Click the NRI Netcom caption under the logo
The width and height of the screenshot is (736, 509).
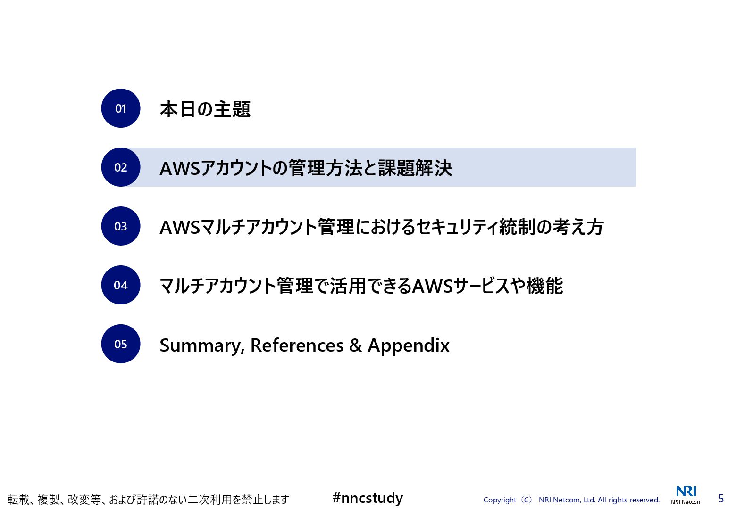[686, 502]
